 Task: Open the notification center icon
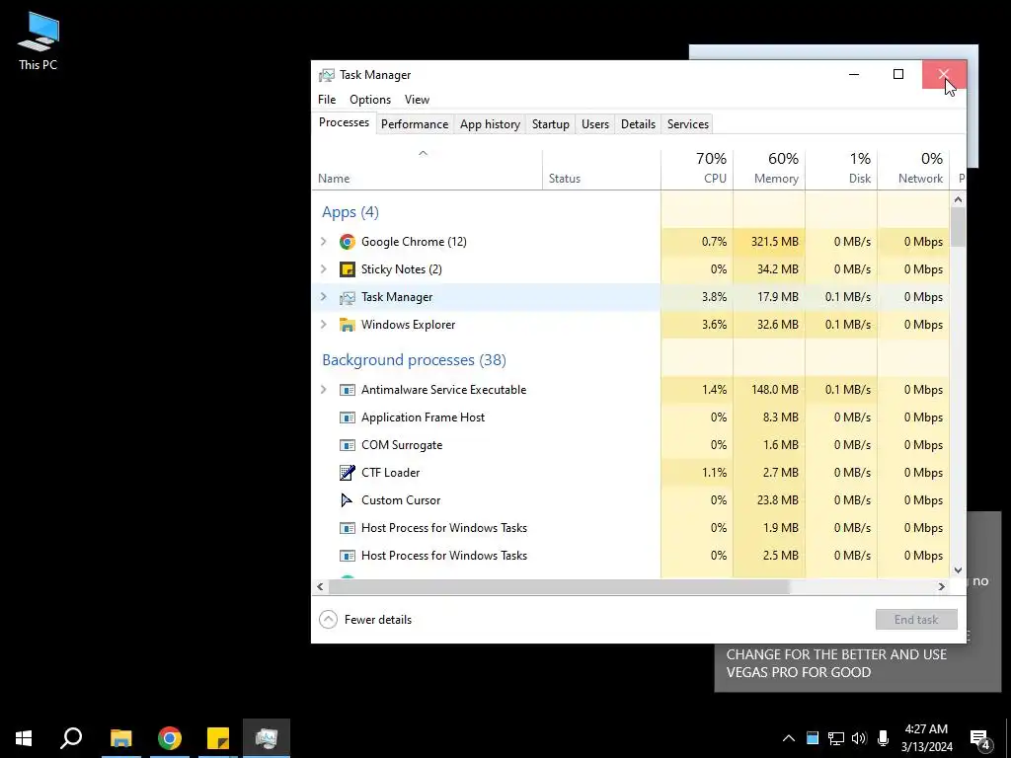coord(980,739)
